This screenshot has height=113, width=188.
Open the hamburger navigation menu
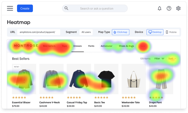click(10, 8)
